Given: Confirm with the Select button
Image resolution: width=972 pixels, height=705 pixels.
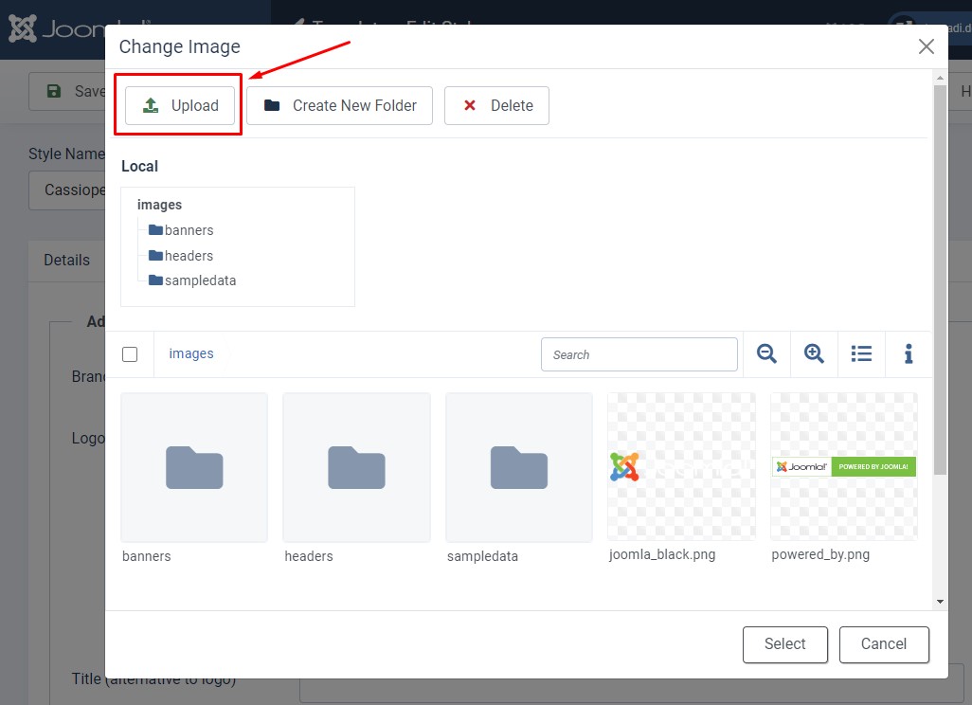Looking at the screenshot, I should tap(784, 644).
